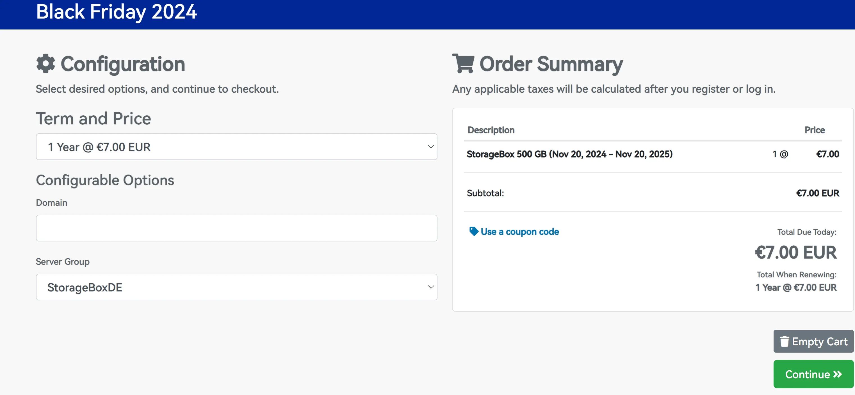
Task: Open the Server Group StorageBoxDE dropdown
Action: click(236, 287)
